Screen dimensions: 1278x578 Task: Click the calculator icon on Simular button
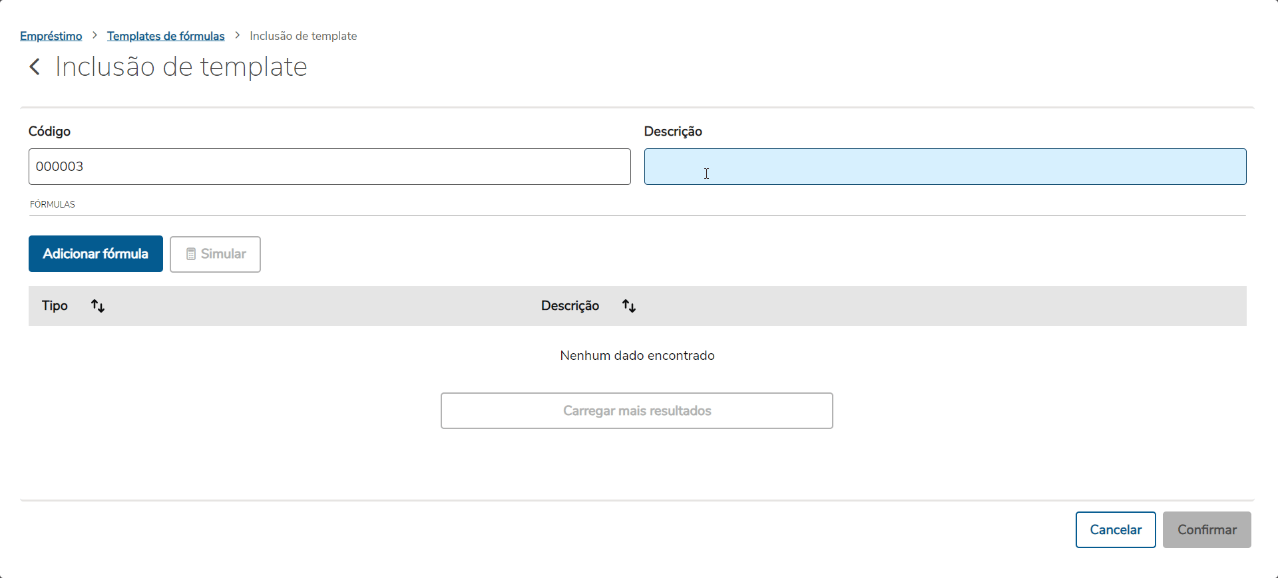pos(190,254)
